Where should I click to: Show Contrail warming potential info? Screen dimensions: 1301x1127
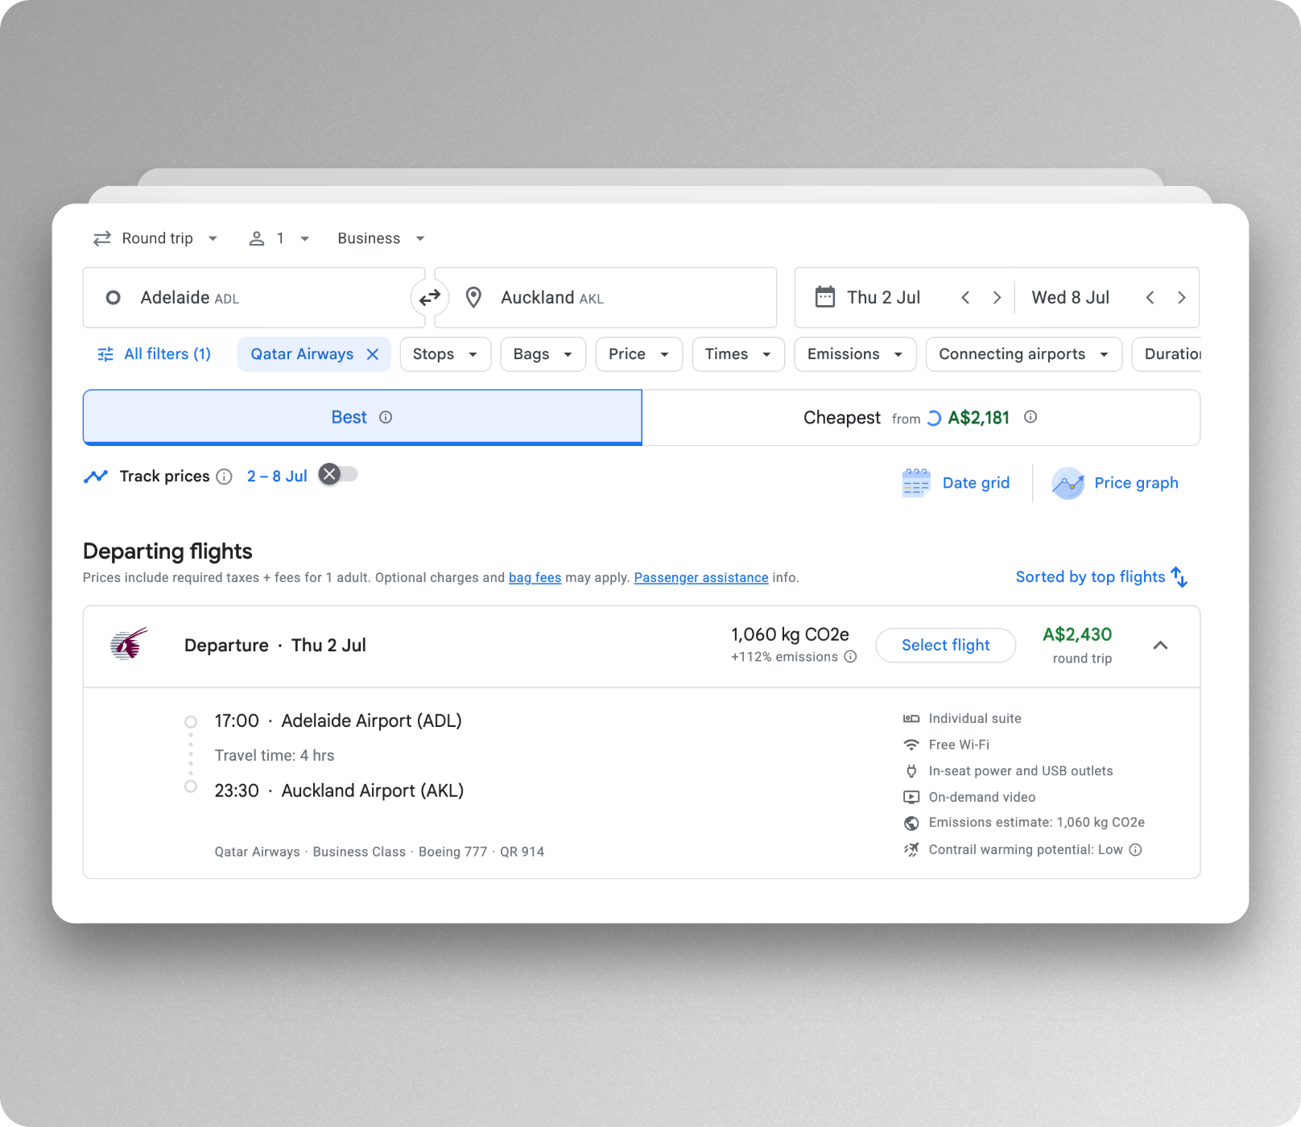point(1135,850)
